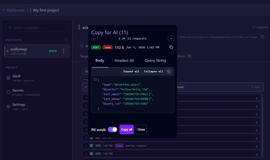Click the "Jun 7, 2026 1:02 PM" timestamp
270x160 pixels.
click(142, 47)
